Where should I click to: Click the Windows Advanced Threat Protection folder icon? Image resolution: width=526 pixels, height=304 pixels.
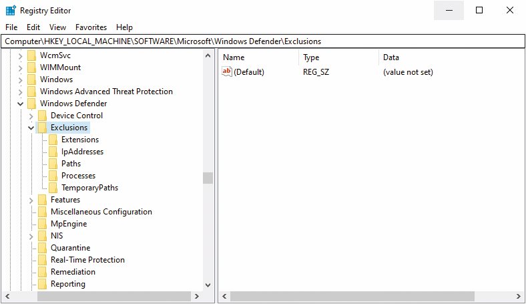(31, 92)
